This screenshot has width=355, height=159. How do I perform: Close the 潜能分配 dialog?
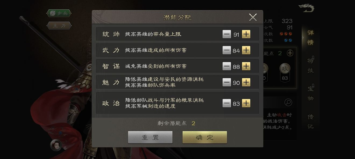253,17
